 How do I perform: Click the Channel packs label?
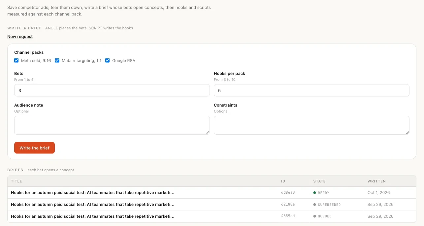29,52
